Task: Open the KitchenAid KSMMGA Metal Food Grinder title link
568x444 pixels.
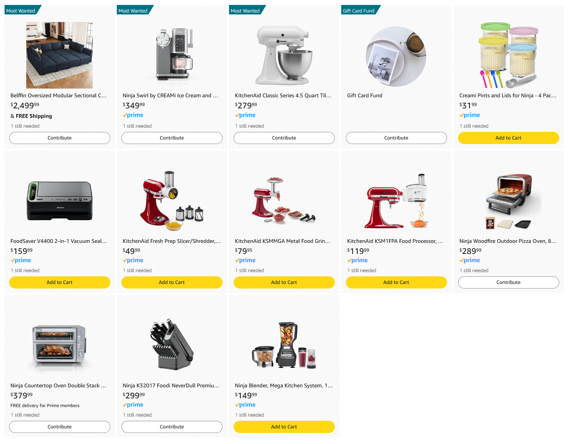Action: [283, 241]
